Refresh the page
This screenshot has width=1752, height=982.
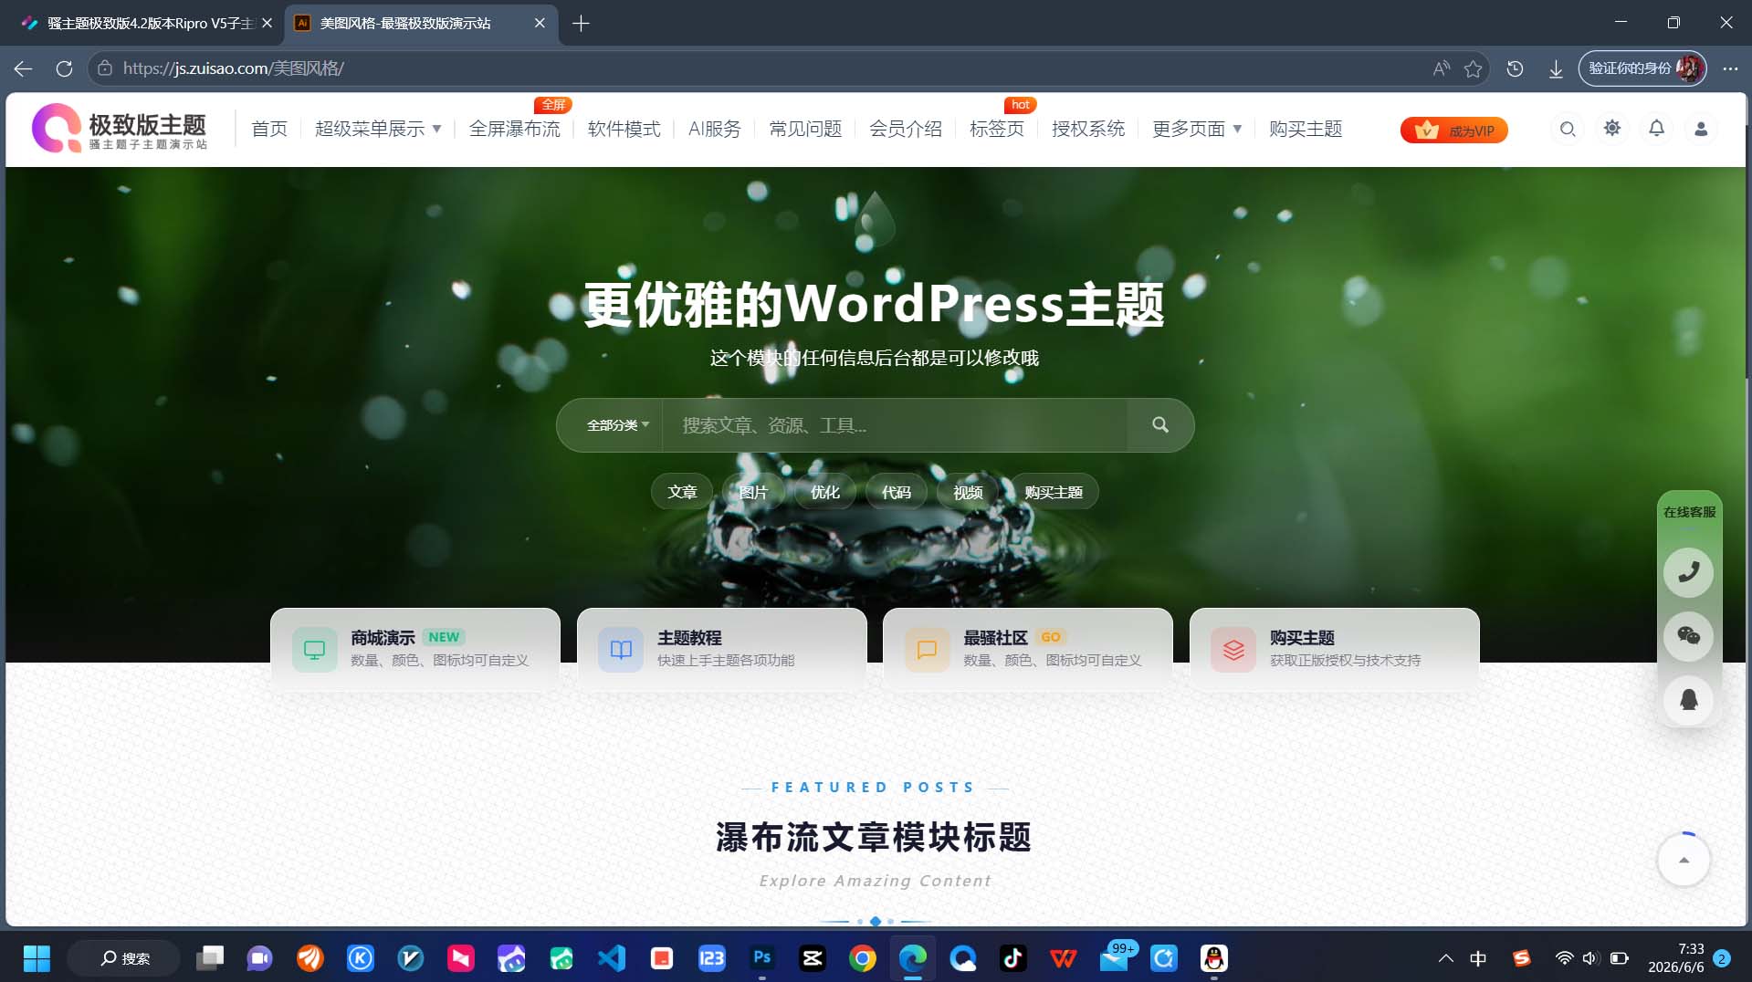tap(64, 68)
